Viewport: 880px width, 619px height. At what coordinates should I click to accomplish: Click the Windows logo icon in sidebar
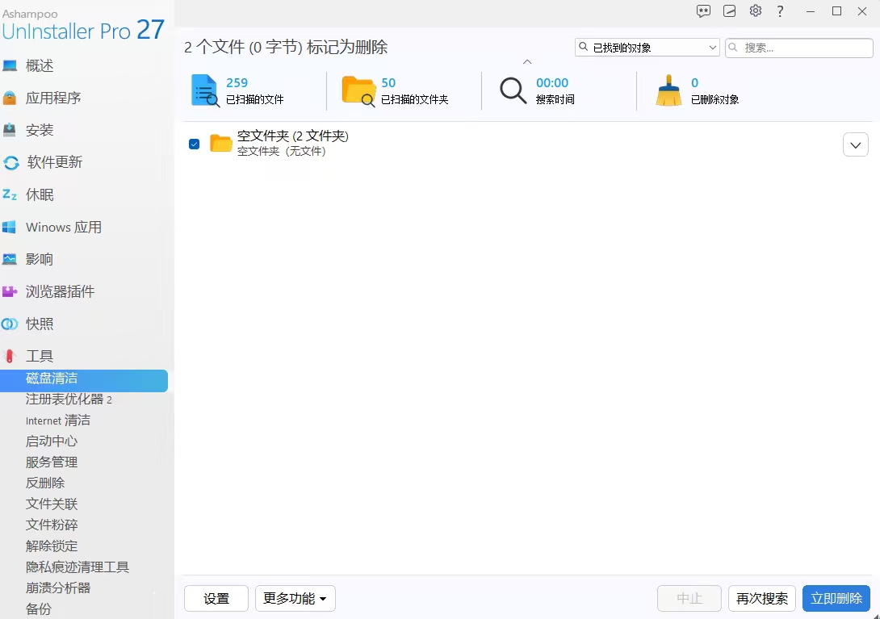(9, 228)
